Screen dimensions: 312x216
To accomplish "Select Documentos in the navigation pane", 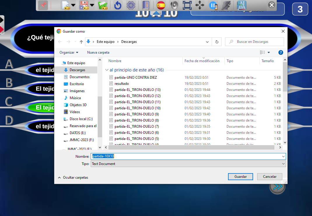I will pyautogui.click(x=79, y=77).
